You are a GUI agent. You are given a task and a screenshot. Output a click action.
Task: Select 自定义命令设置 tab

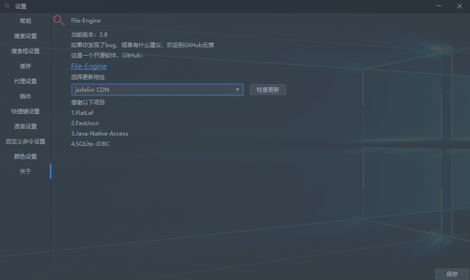click(x=25, y=141)
